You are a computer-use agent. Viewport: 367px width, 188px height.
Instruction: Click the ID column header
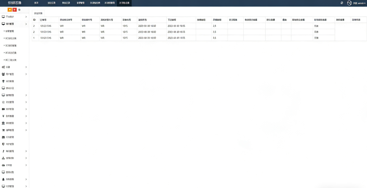point(34,20)
